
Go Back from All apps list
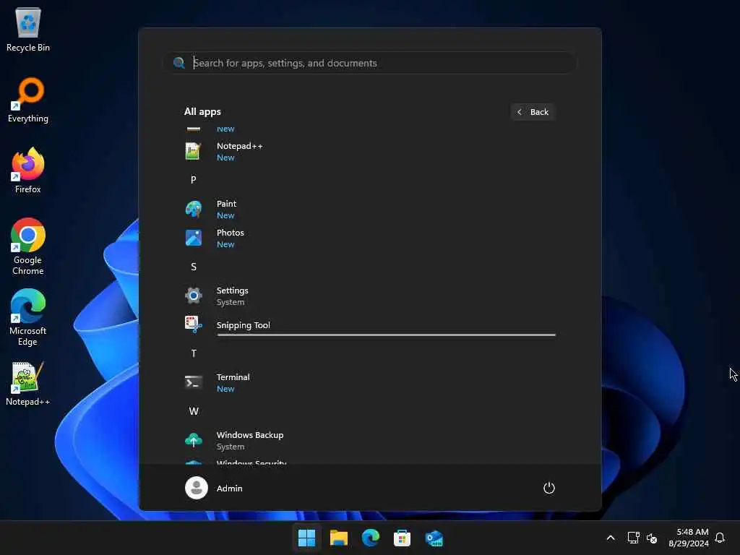tap(533, 112)
